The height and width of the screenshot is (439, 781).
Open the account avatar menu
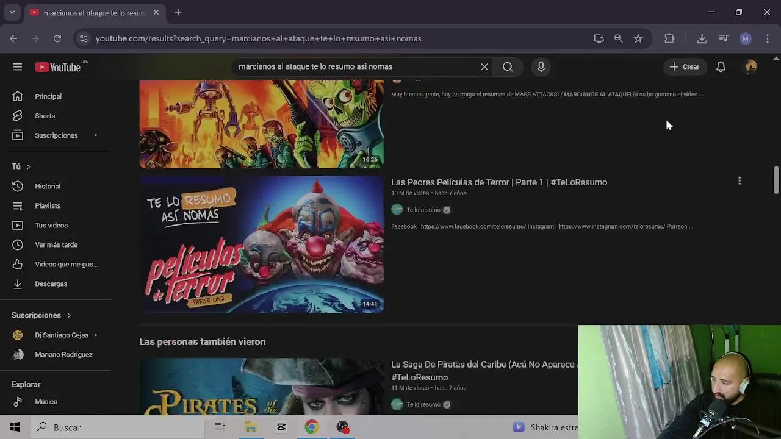pyautogui.click(x=751, y=67)
